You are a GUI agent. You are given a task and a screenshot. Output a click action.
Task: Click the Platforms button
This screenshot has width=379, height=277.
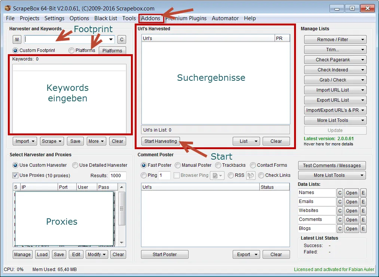[112, 51]
